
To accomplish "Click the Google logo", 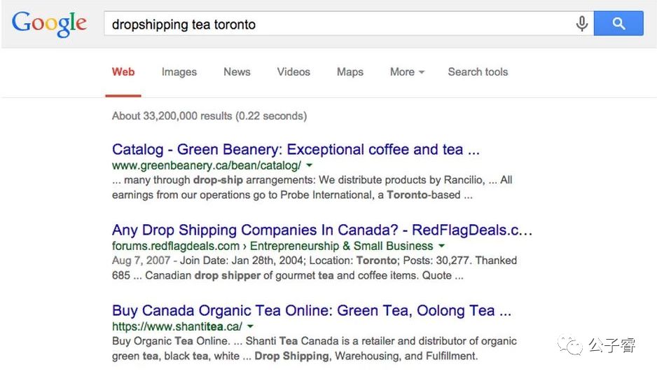I will (x=49, y=23).
